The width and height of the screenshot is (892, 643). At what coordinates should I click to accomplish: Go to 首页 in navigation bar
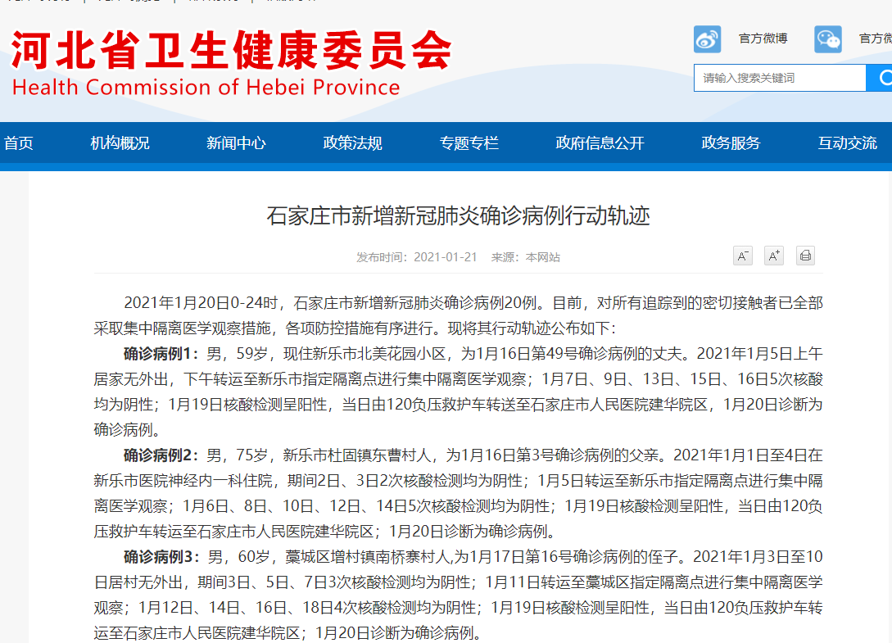pos(19,143)
